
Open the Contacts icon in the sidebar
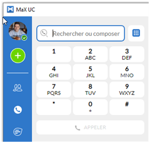tap(18, 88)
